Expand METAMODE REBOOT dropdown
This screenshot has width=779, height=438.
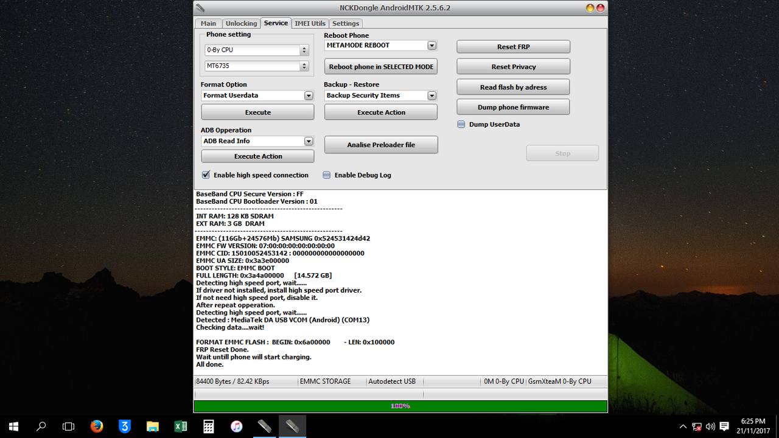pyautogui.click(x=431, y=46)
